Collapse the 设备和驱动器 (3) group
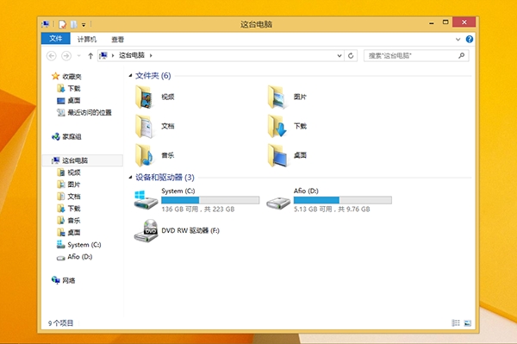This screenshot has height=344, width=517. pos(130,178)
